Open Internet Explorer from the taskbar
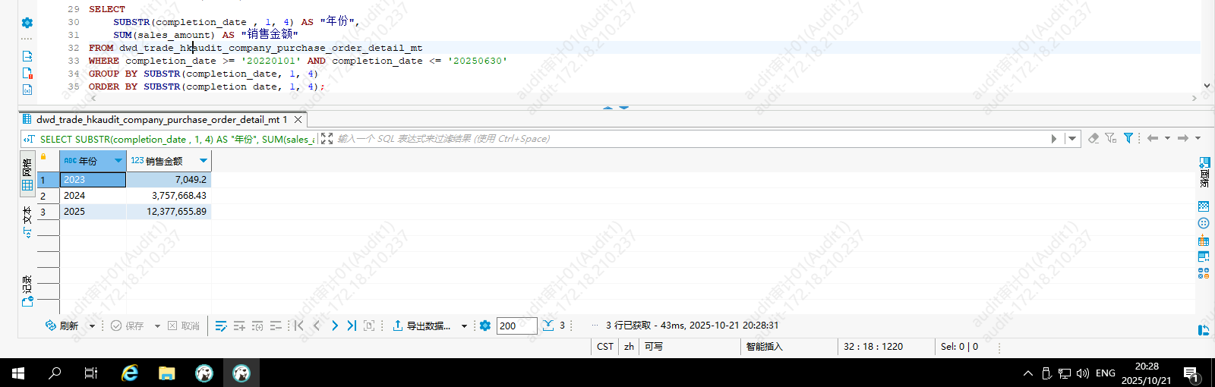This screenshot has width=1215, height=387. tap(130, 373)
